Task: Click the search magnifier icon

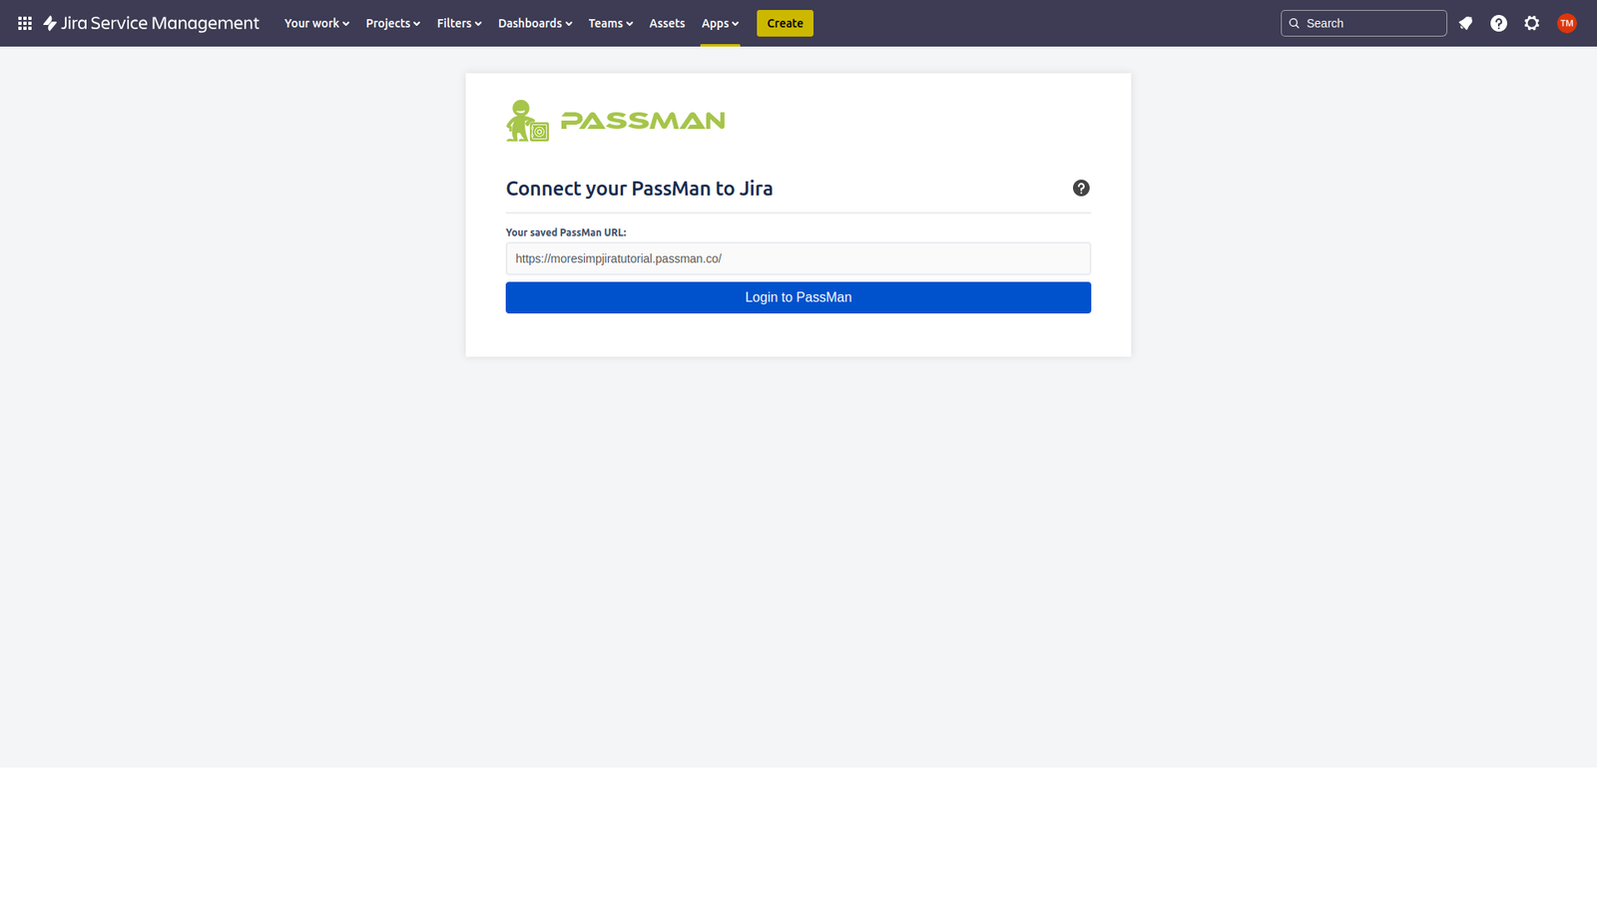Action: [1295, 23]
